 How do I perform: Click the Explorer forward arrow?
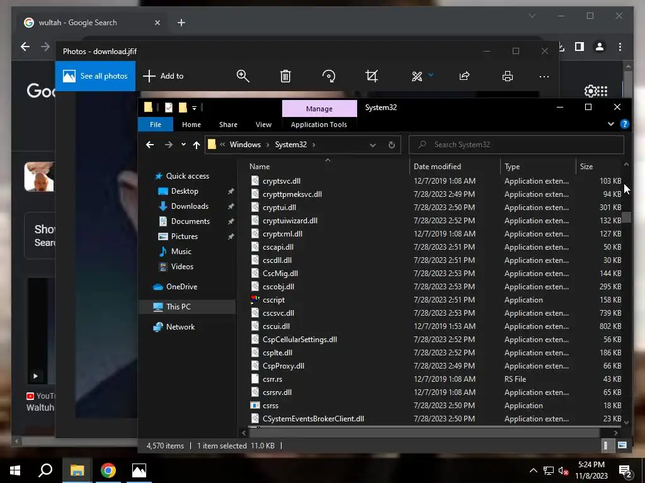169,145
